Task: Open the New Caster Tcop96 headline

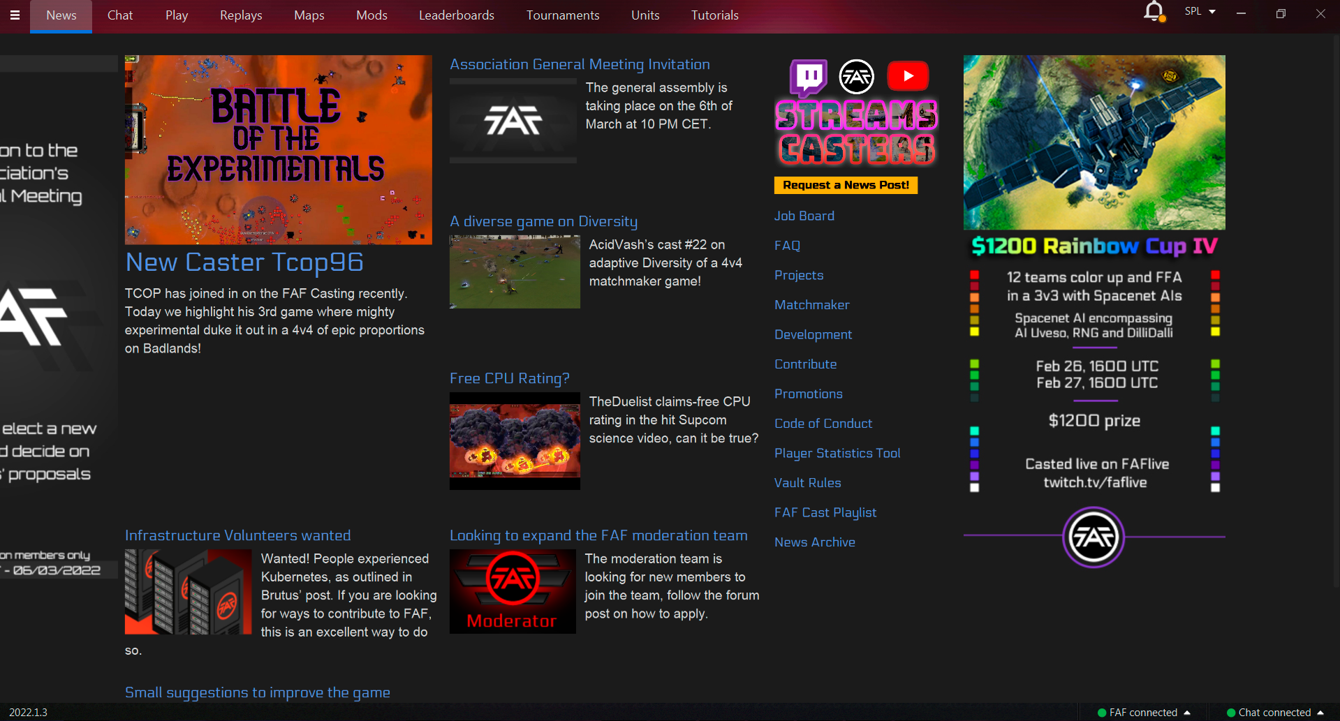Action: [244, 262]
